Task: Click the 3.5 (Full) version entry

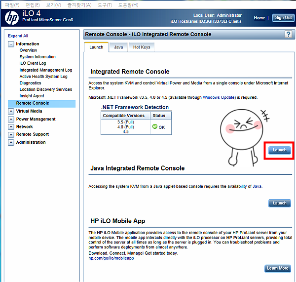Action: pos(125,122)
